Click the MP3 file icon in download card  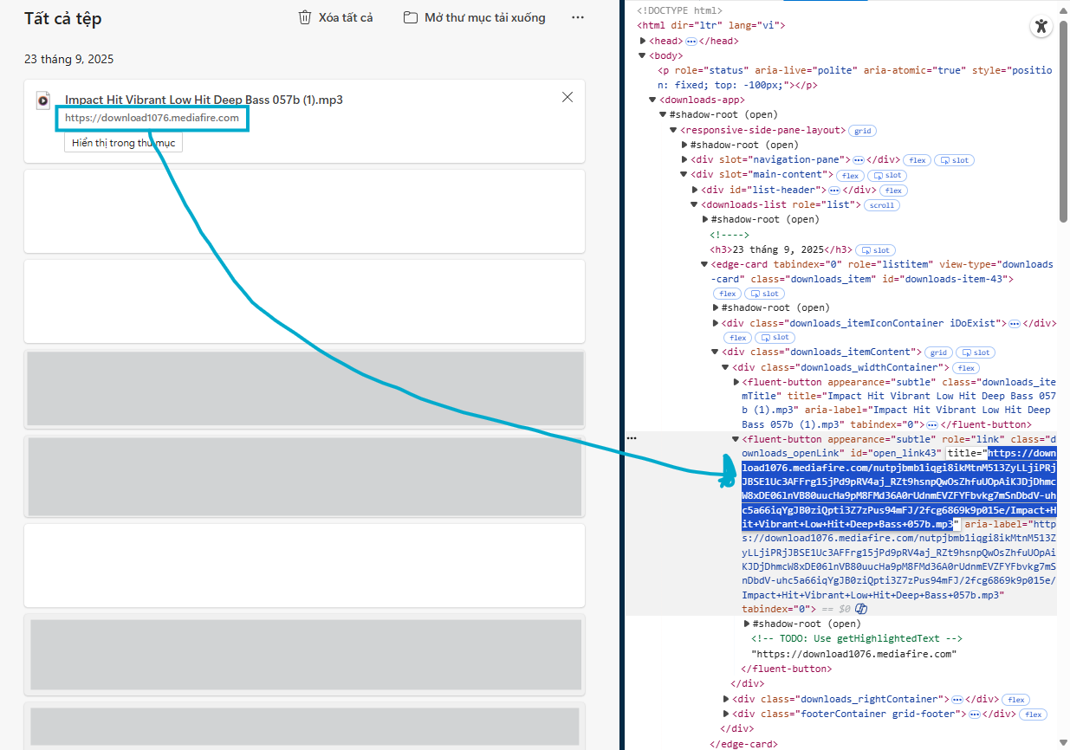tap(42, 100)
